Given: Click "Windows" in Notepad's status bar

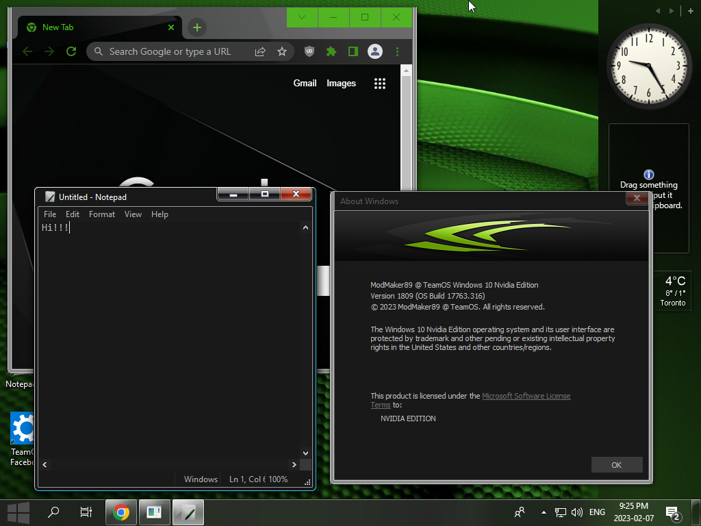Looking at the screenshot, I should click(201, 479).
